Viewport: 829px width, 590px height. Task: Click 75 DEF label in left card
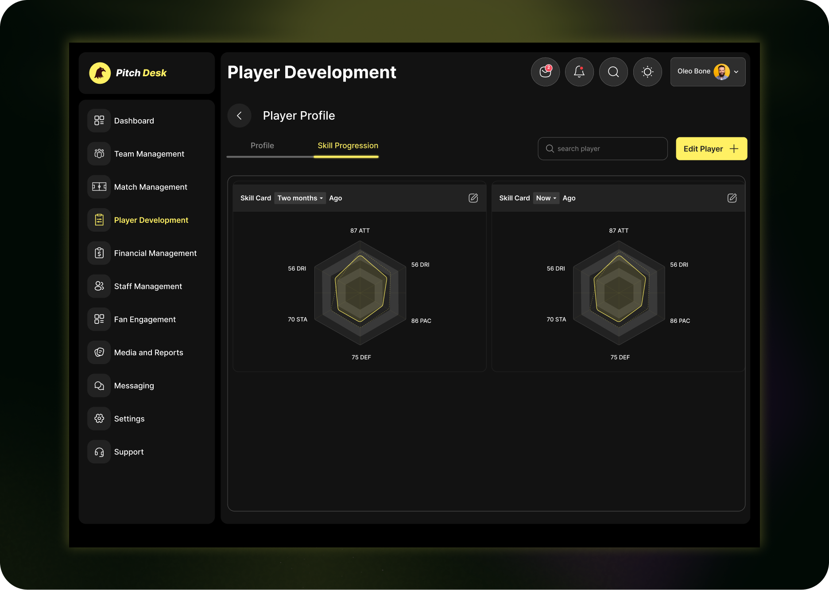pyautogui.click(x=361, y=357)
